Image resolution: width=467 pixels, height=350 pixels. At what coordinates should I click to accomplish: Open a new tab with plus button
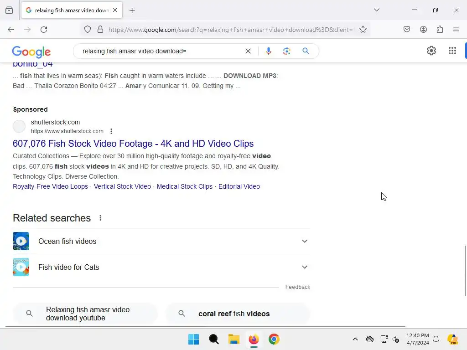pos(132,10)
